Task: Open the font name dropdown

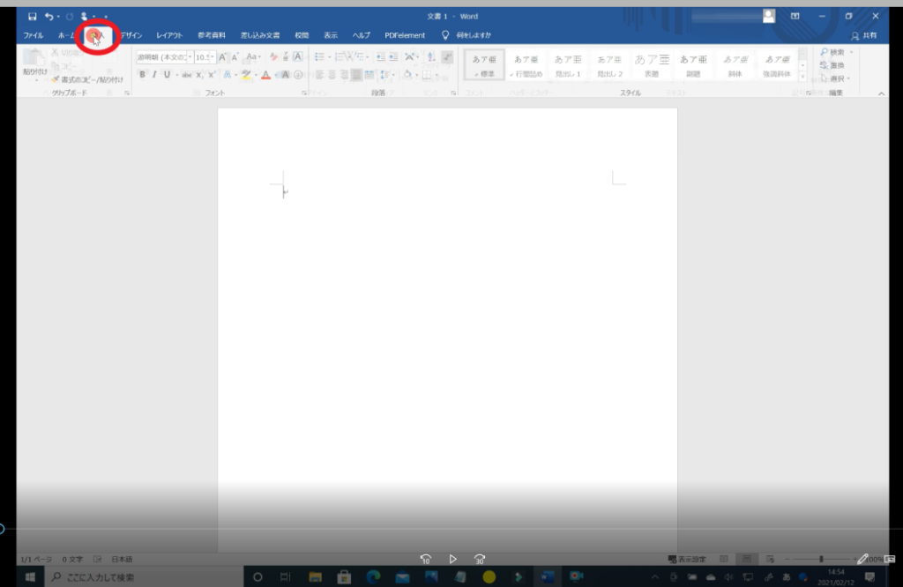Action: 164,57
